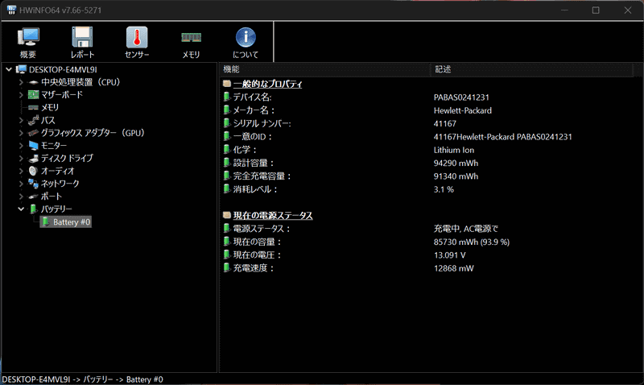Screen dimensions: 644x385
Task: Click HWiNFO64 app icon in title bar
Action: point(11,10)
